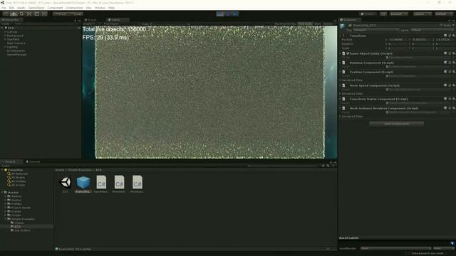Image resolution: width=456 pixels, height=256 pixels.
Task: Click Gizmos button in Game view
Action: (328, 23)
